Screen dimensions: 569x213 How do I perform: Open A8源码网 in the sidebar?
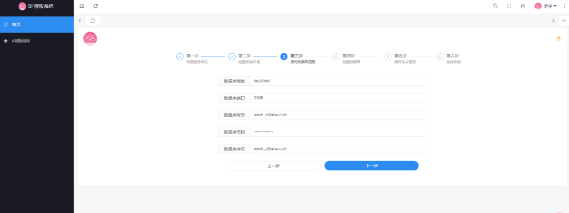click(37, 41)
